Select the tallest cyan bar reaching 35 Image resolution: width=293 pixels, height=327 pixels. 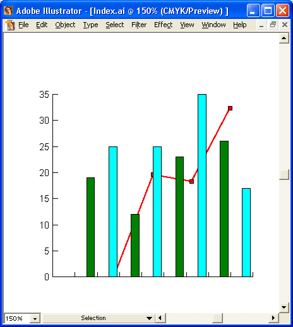[x=202, y=186]
